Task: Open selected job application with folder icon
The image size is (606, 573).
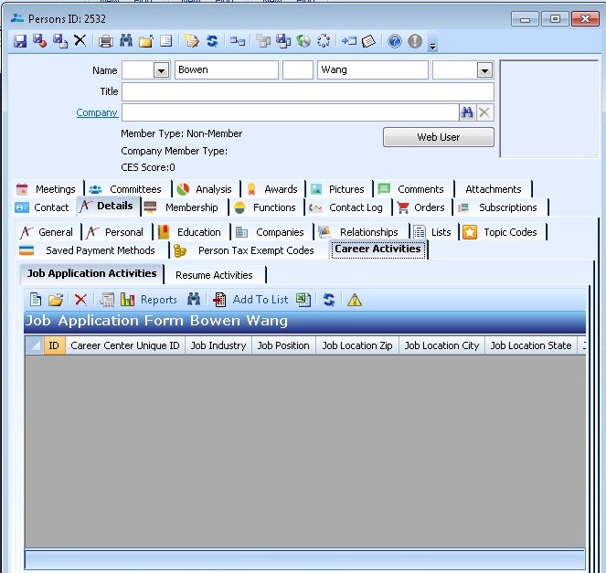Action: (x=56, y=300)
